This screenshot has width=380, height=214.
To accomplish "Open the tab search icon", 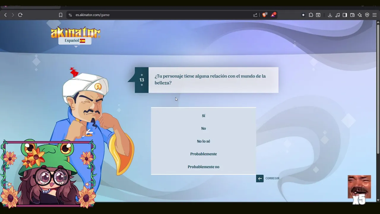I will tap(318, 15).
